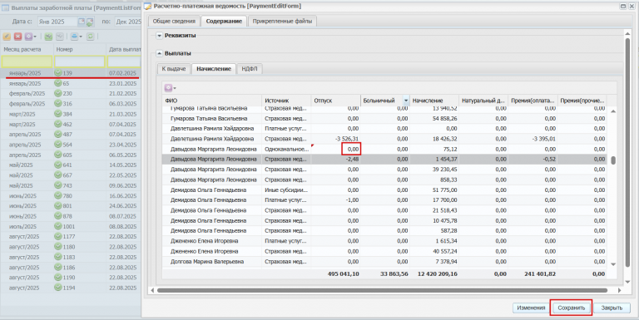Select the Иные субсидии source cell

286,190
